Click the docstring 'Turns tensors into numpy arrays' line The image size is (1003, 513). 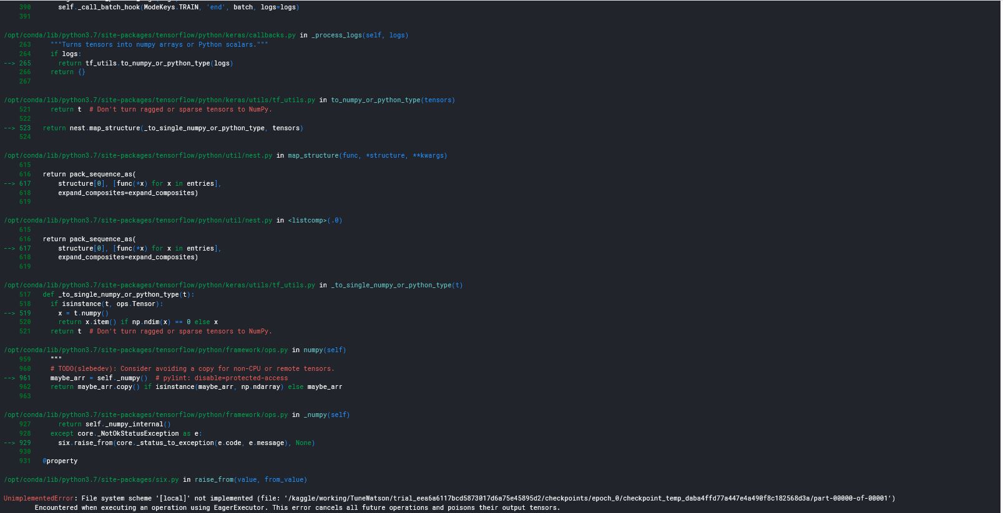click(159, 44)
